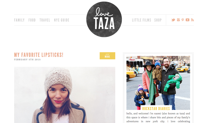The height and width of the screenshot is (123, 206).
Task: Go to the Travel section
Action: pyautogui.click(x=45, y=20)
